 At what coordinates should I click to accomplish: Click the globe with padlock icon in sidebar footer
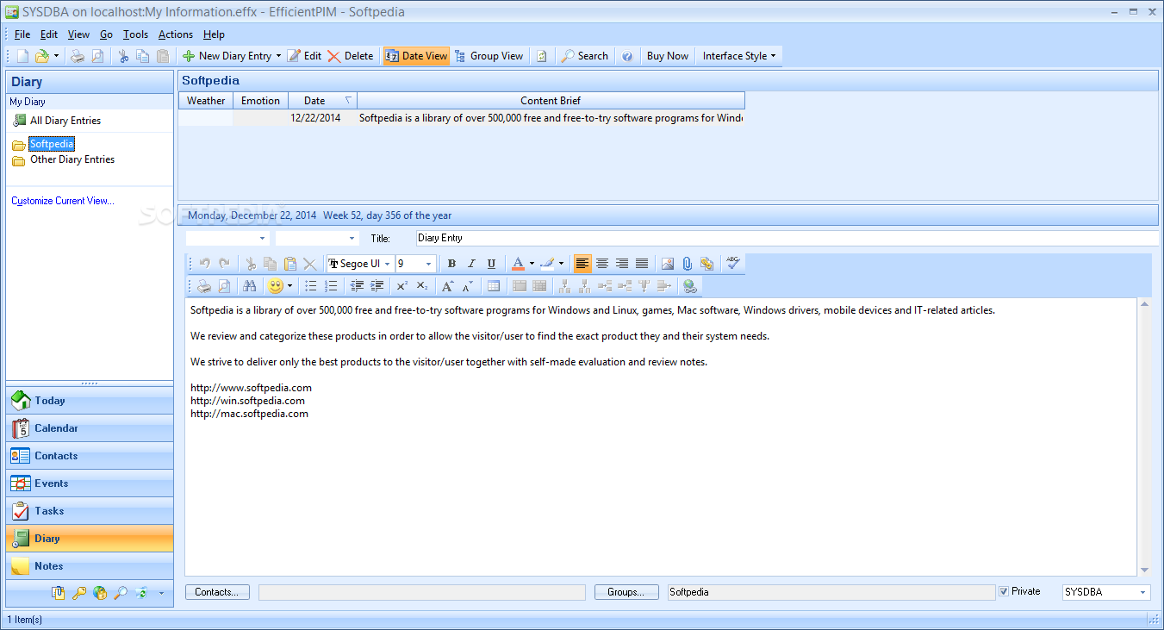[x=100, y=593]
